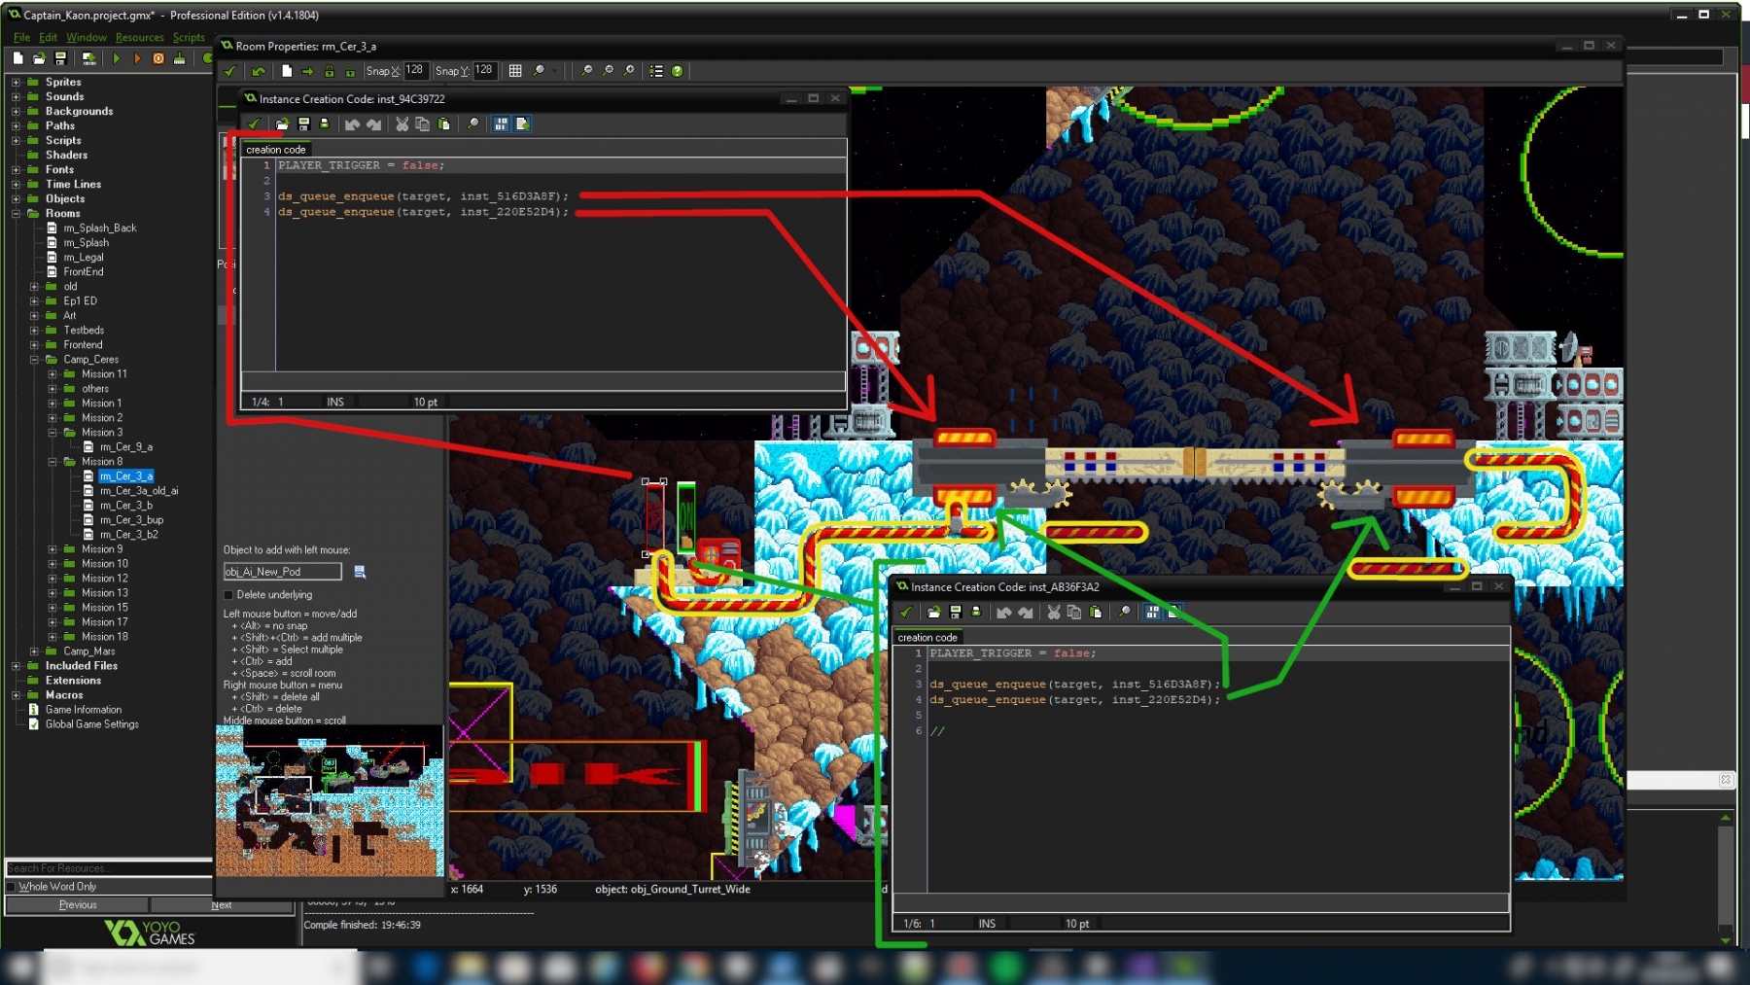The width and height of the screenshot is (1750, 985).
Task: Select the rm_Cer_3_b room
Action: (126, 506)
